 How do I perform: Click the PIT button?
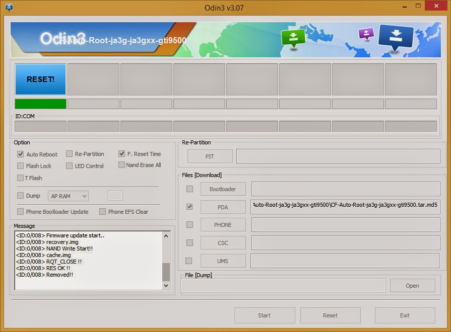[210, 156]
